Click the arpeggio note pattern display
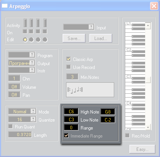 [90, 90]
